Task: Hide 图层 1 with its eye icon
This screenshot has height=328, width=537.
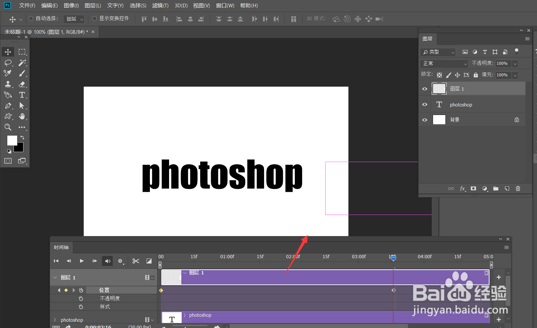Action: [425, 89]
